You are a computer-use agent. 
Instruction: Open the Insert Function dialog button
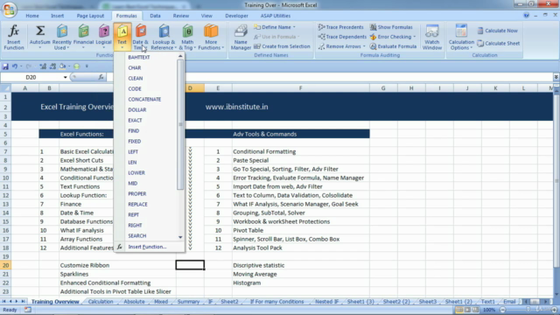point(14,37)
